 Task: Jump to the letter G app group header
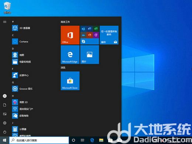point(13,82)
